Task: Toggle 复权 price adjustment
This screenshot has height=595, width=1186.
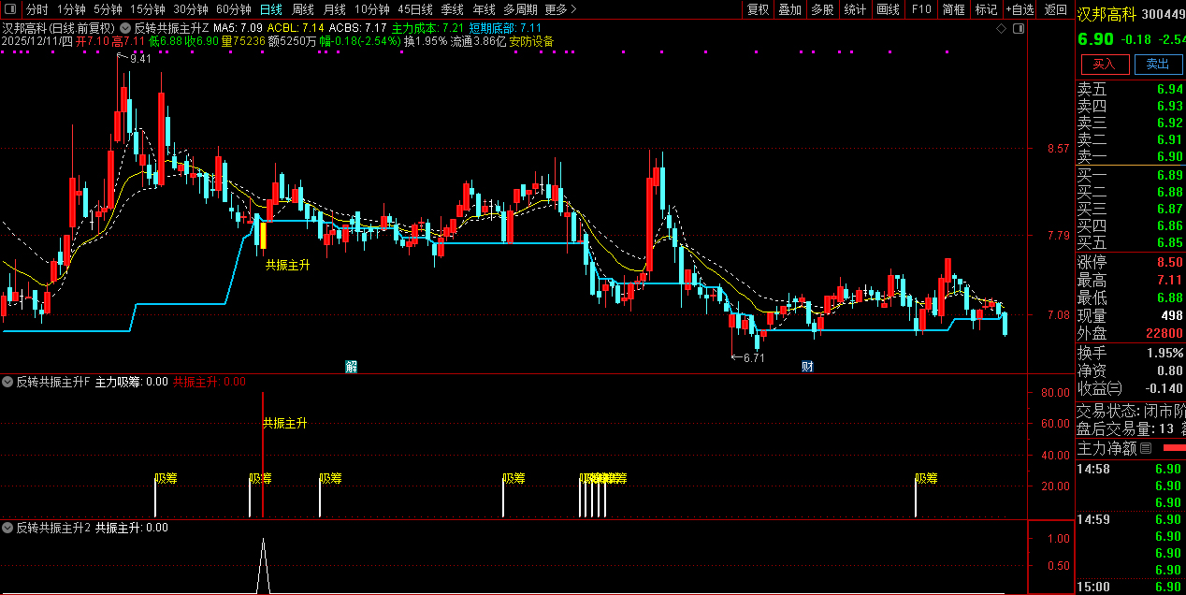Action: click(758, 9)
